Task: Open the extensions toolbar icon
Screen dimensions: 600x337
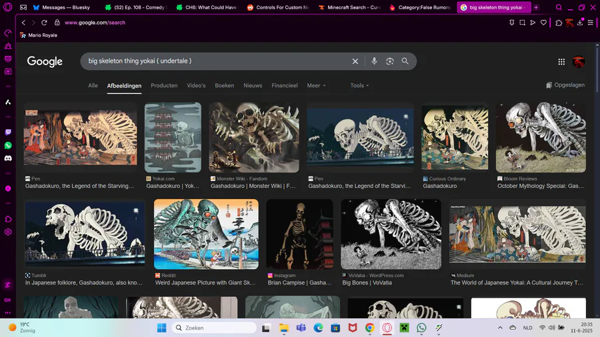Action: (x=559, y=23)
